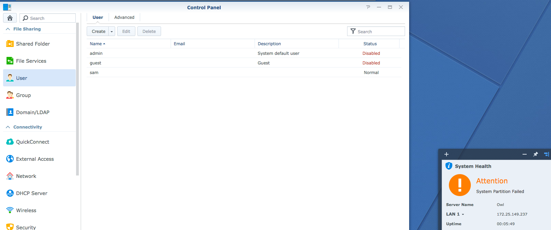Screen dimensions: 551x230
Task: Click the Create user button
Action: (98, 32)
